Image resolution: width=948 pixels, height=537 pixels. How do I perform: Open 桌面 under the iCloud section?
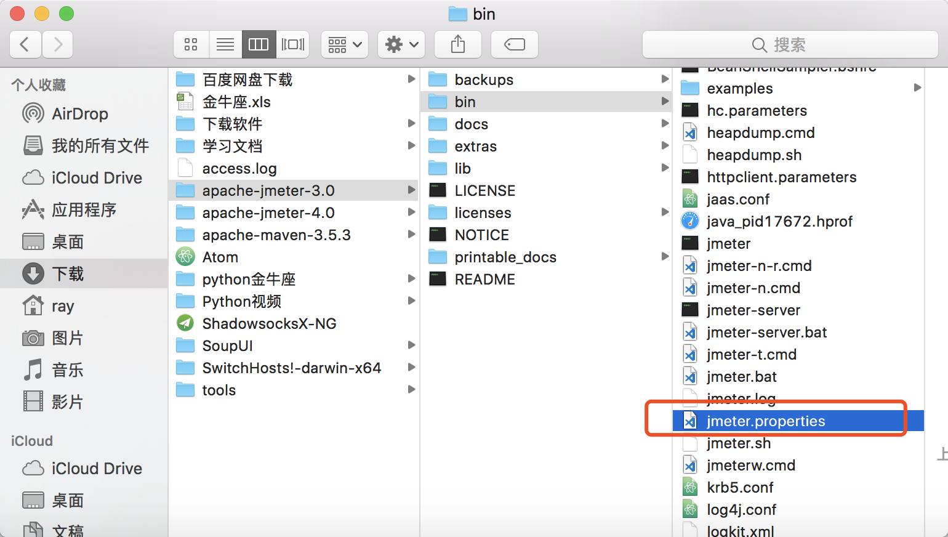coord(84,501)
